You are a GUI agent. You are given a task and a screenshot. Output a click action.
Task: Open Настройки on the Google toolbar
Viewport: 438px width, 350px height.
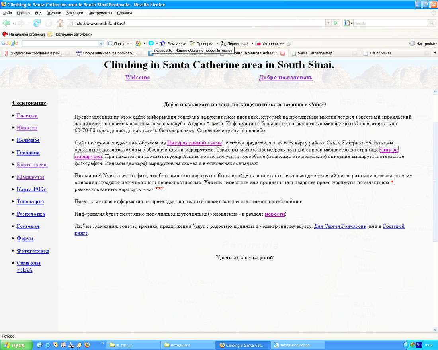coord(423,43)
